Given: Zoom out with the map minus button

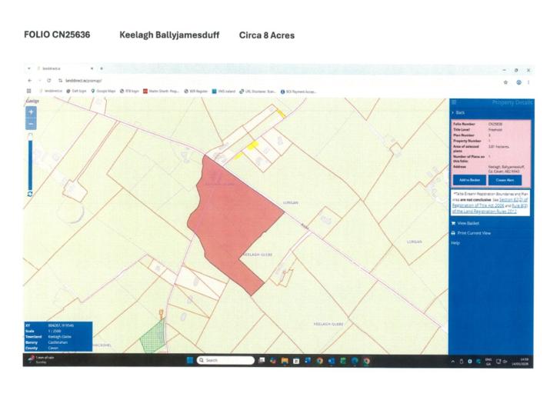Looking at the screenshot, I should 31,125.
